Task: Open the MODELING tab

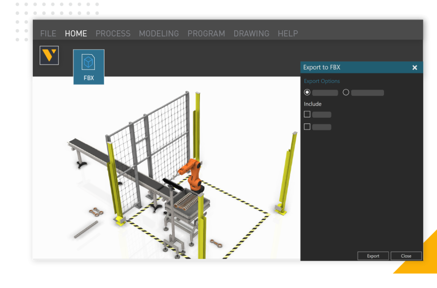Action: 159,33
